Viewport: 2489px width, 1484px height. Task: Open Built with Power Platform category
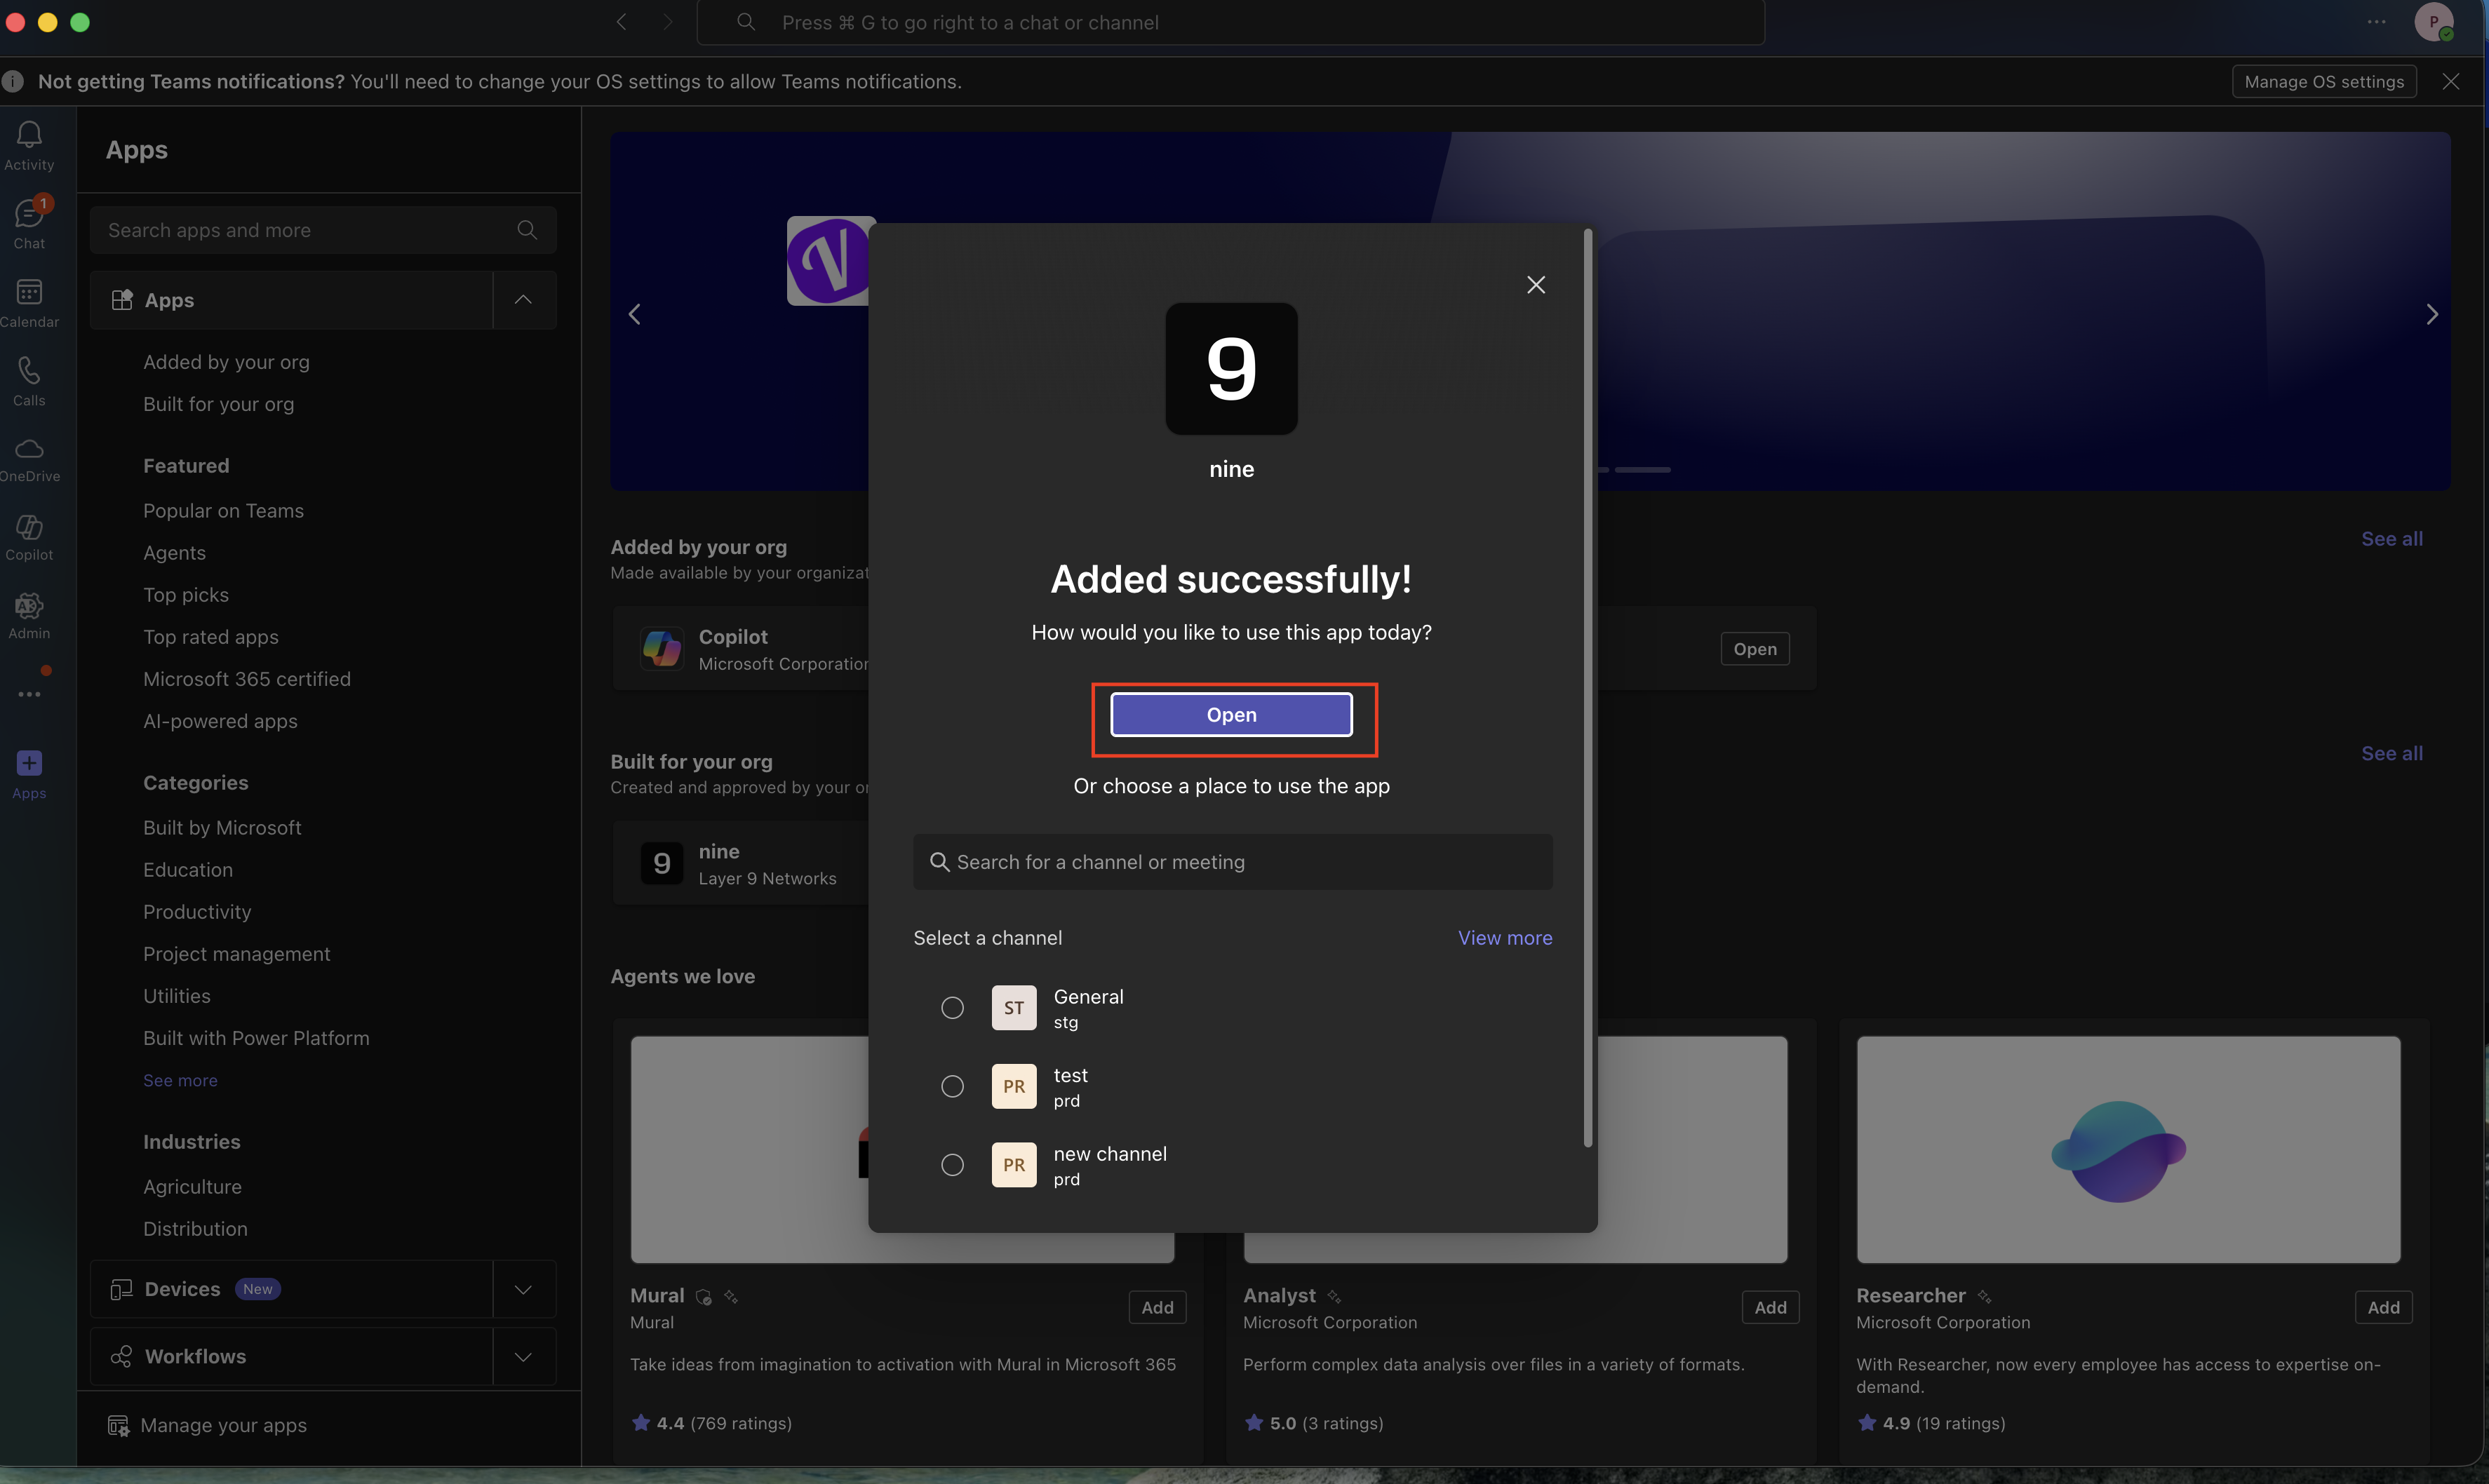tap(256, 1038)
